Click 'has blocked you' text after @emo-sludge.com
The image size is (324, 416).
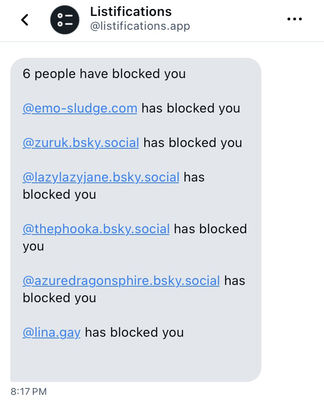pyautogui.click(x=191, y=108)
